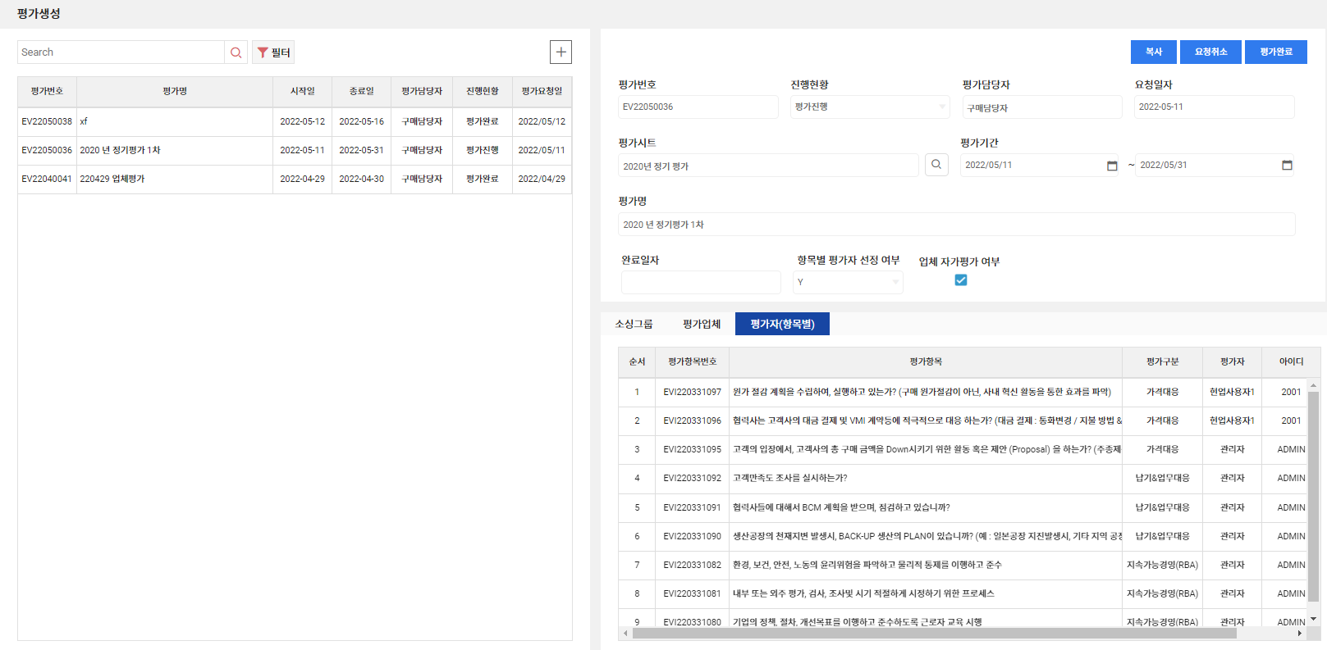
Task: Select item row EVI220331092
Action: [963, 478]
